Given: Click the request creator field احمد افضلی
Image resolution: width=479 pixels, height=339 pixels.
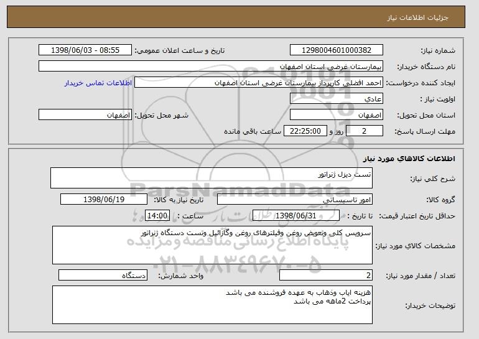Looking at the screenshot, I should 259,83.
